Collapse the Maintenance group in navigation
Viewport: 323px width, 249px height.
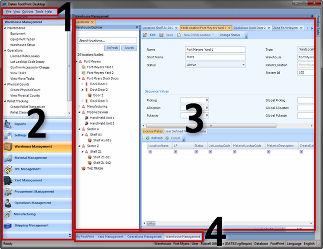coord(5,28)
